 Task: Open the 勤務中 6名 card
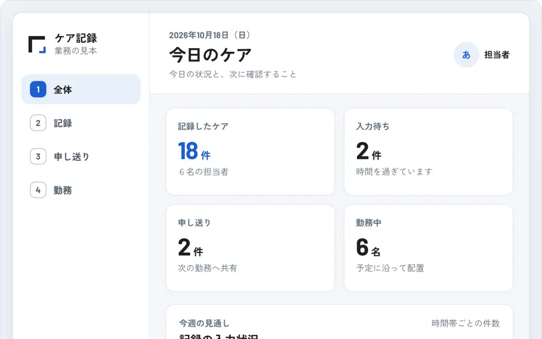(428, 247)
